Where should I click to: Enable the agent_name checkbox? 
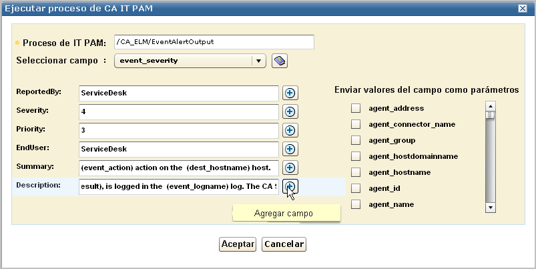356,204
